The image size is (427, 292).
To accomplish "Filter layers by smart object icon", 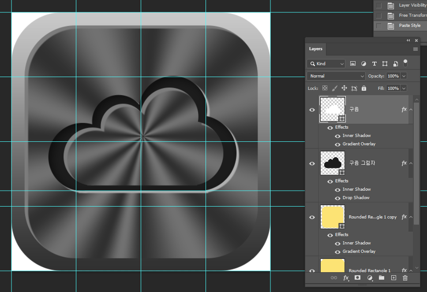I will [395, 63].
